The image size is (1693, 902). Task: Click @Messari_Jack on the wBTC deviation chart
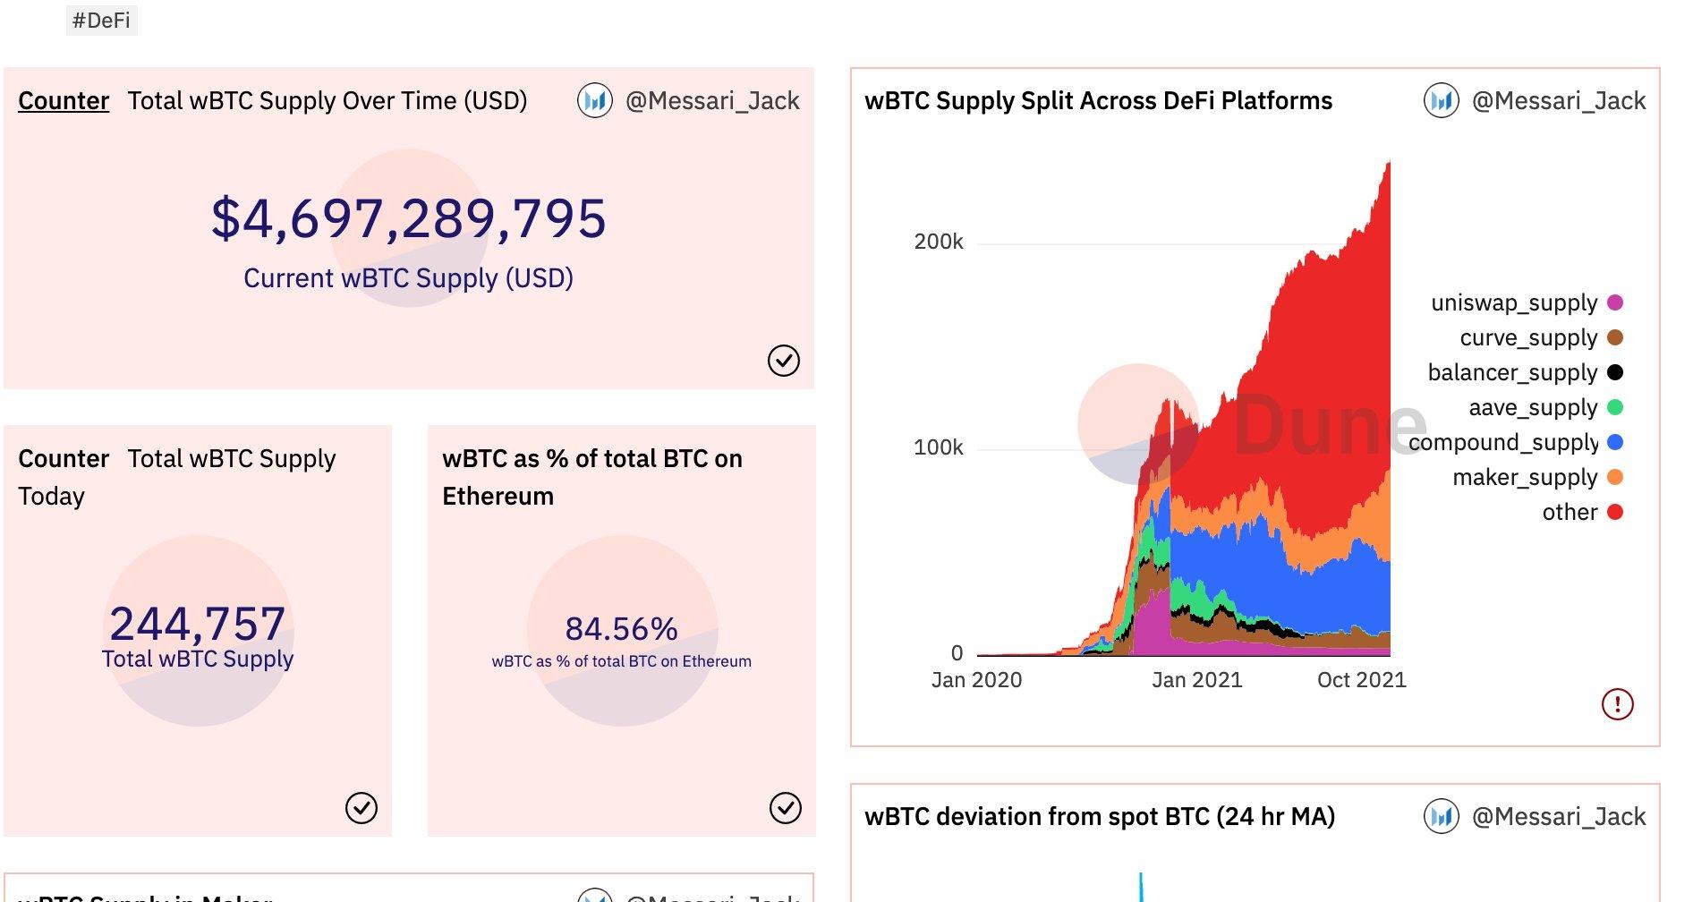1559,816
